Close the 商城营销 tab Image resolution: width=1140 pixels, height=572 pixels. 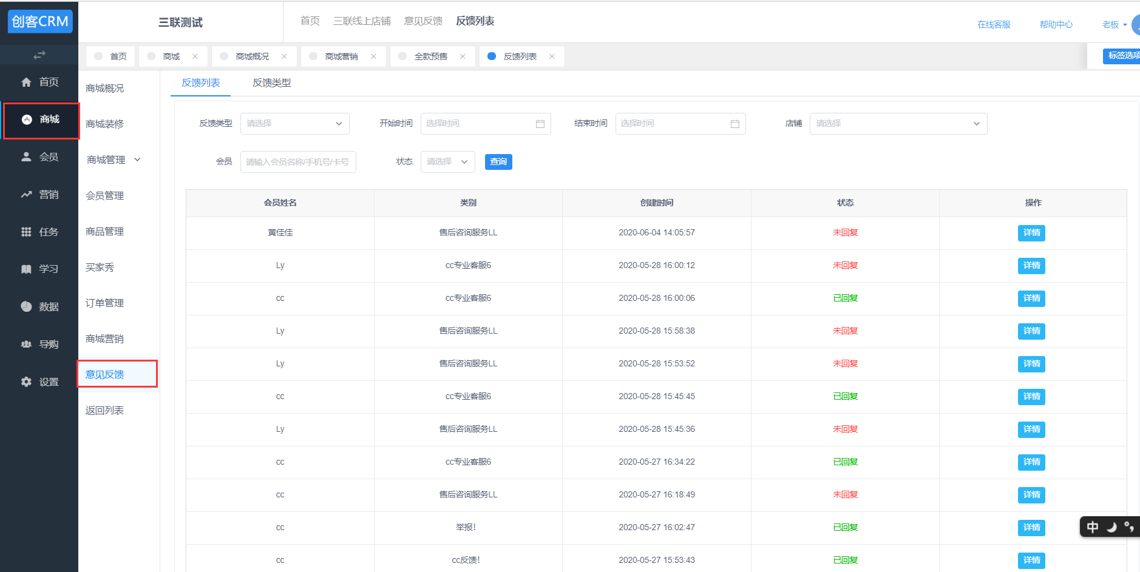pos(373,56)
